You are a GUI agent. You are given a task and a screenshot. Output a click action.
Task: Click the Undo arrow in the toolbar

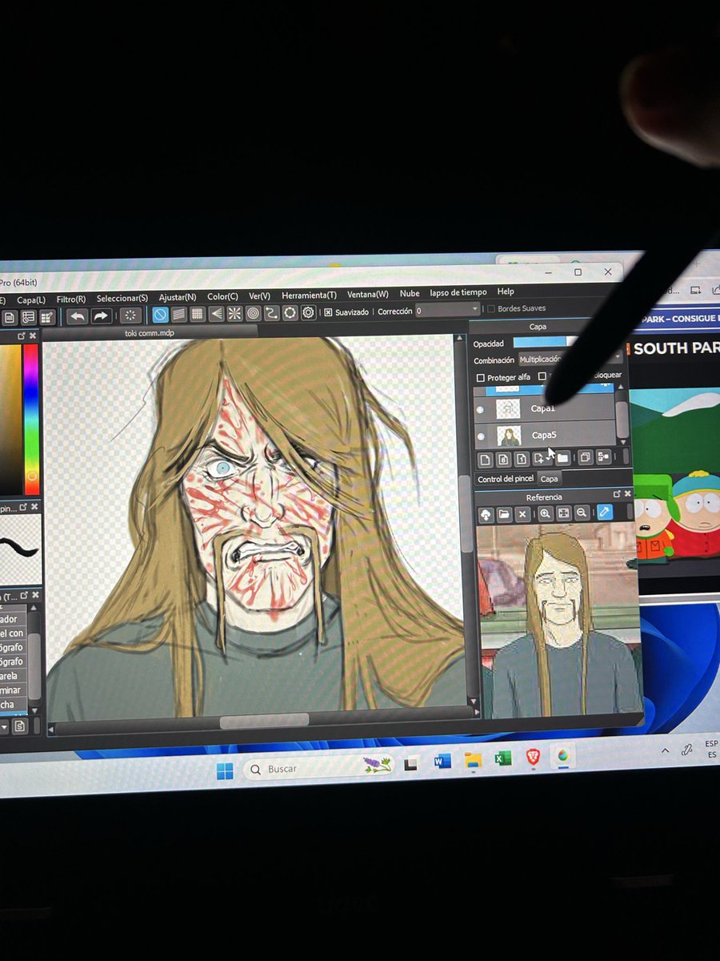pos(78,316)
